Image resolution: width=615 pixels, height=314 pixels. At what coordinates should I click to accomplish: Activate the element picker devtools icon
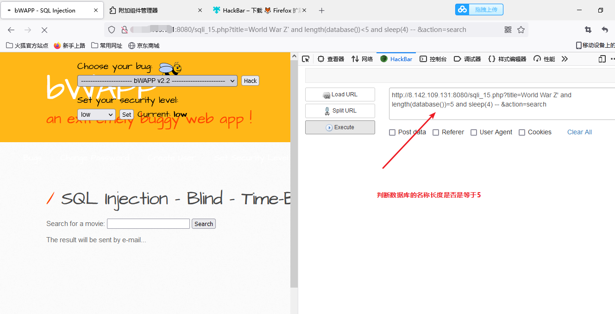tap(306, 59)
